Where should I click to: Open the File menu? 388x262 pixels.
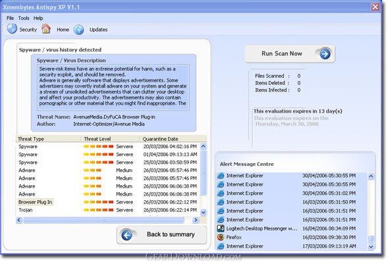[10, 18]
